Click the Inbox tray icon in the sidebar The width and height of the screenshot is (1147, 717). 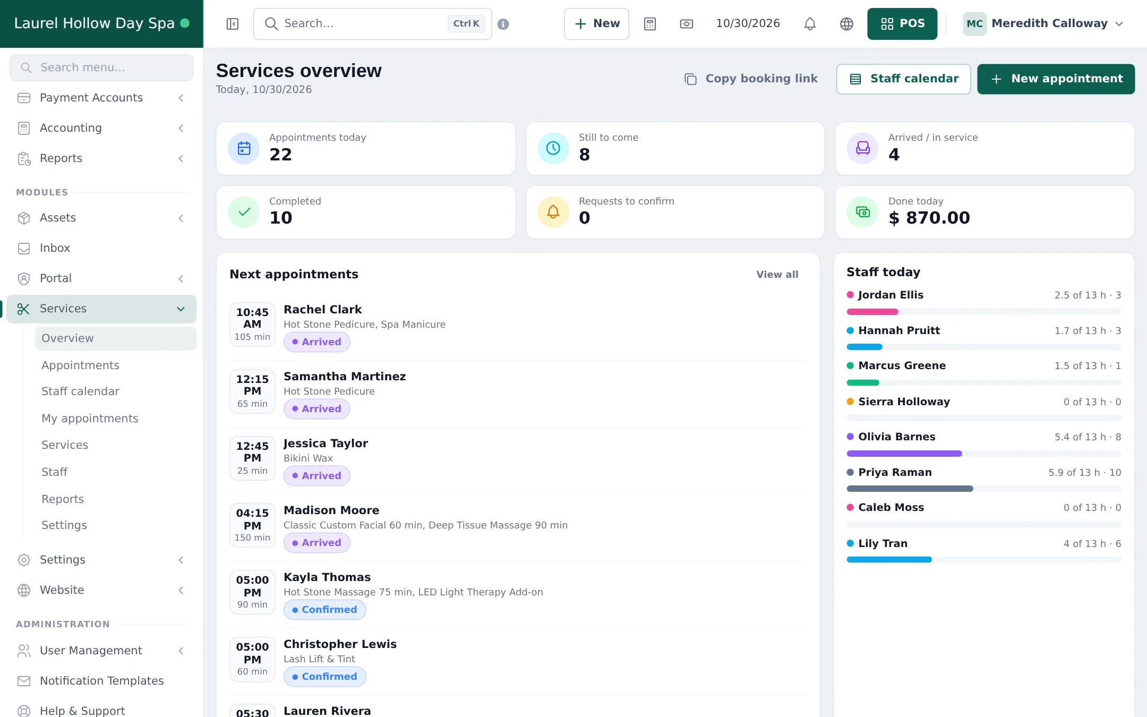(x=24, y=248)
